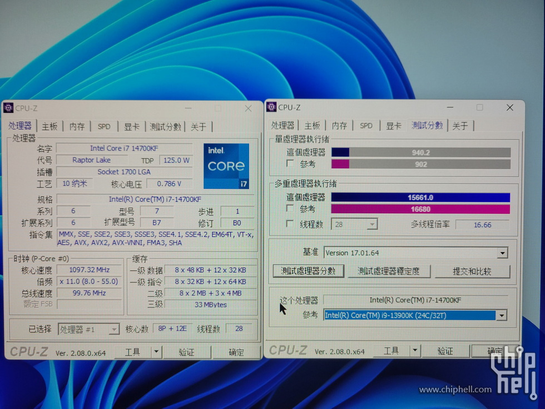545x409 pixels.
Task: Click the CPU-Z app icon in right window title bar
Action: (271, 107)
